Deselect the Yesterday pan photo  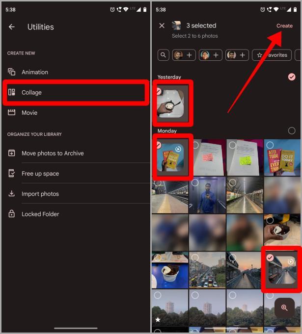pos(170,103)
